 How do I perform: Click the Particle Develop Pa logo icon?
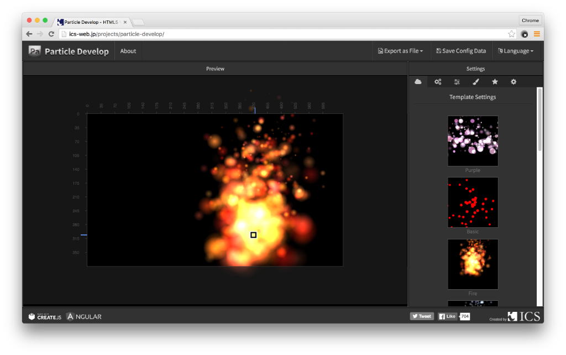pos(35,51)
